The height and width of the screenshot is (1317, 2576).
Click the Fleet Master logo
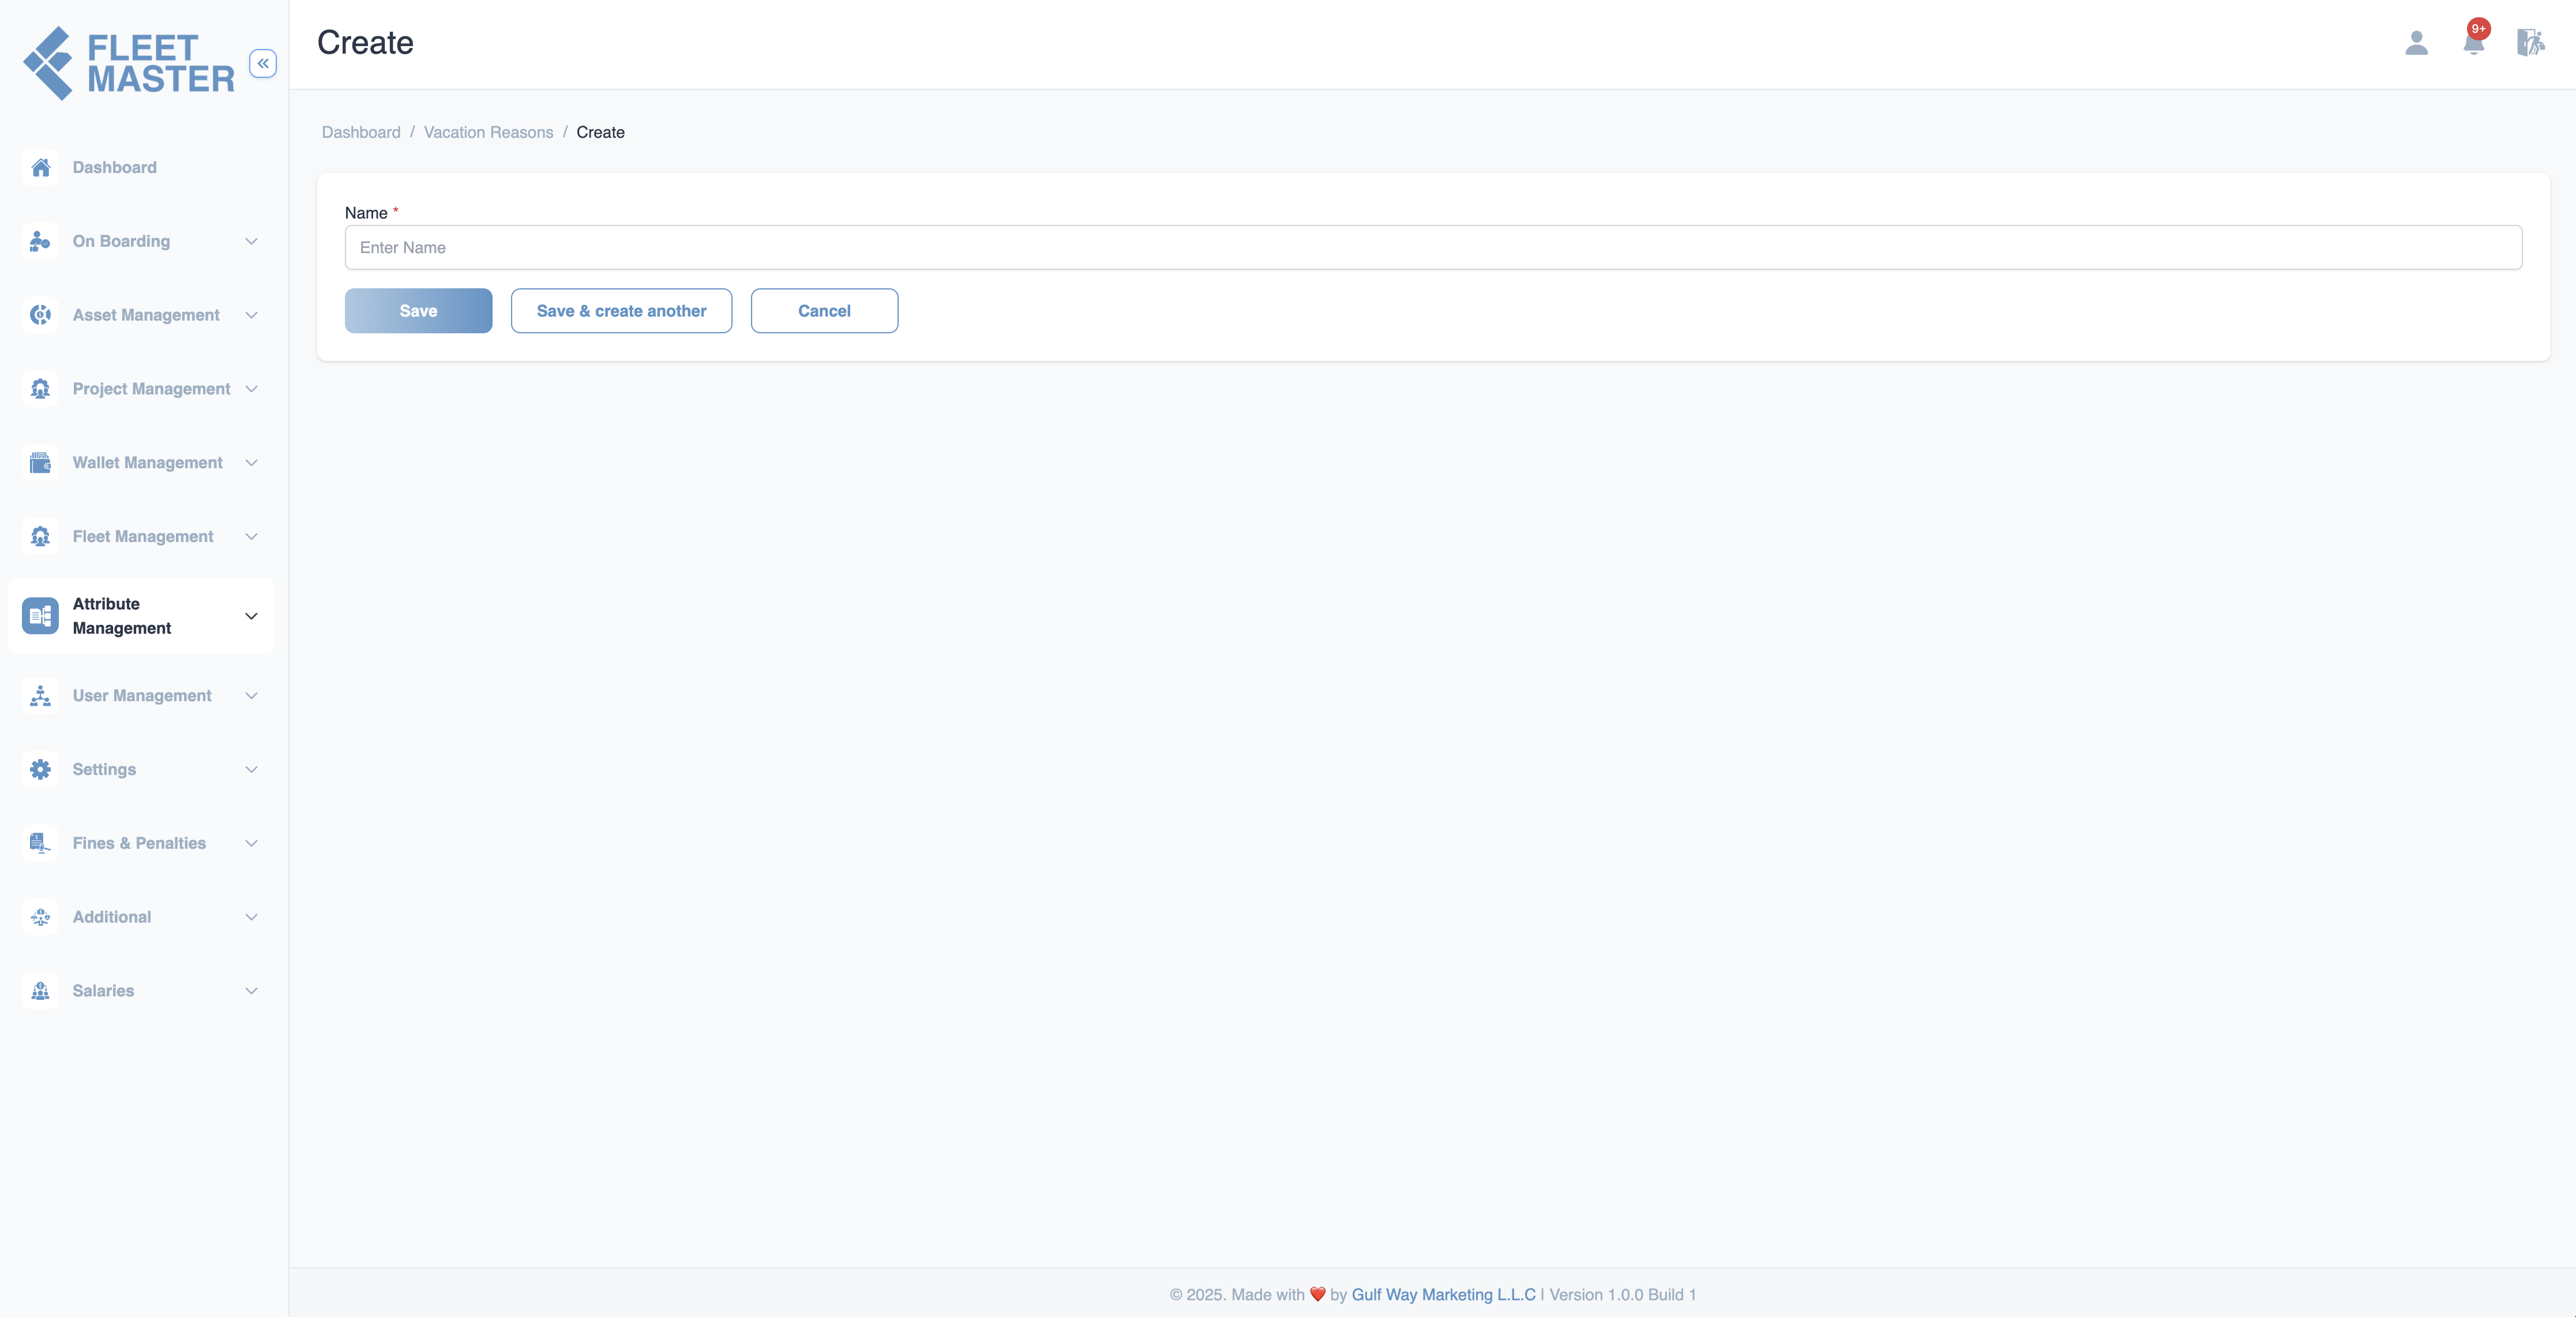tap(129, 63)
